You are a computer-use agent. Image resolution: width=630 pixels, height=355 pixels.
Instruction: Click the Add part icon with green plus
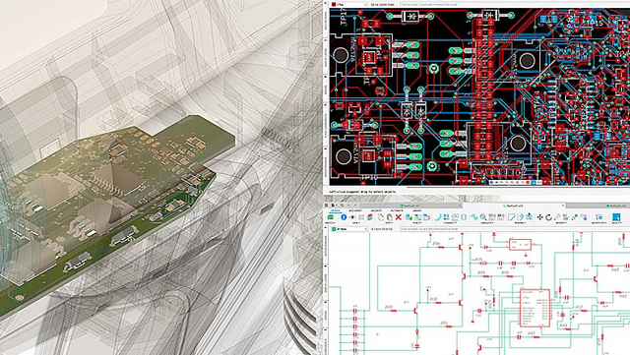pyautogui.click(x=409, y=217)
